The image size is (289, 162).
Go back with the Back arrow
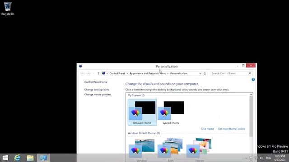point(82,73)
